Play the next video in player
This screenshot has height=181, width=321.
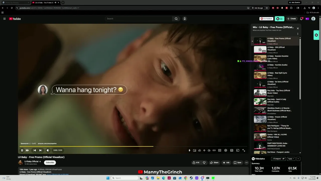click(x=41, y=150)
